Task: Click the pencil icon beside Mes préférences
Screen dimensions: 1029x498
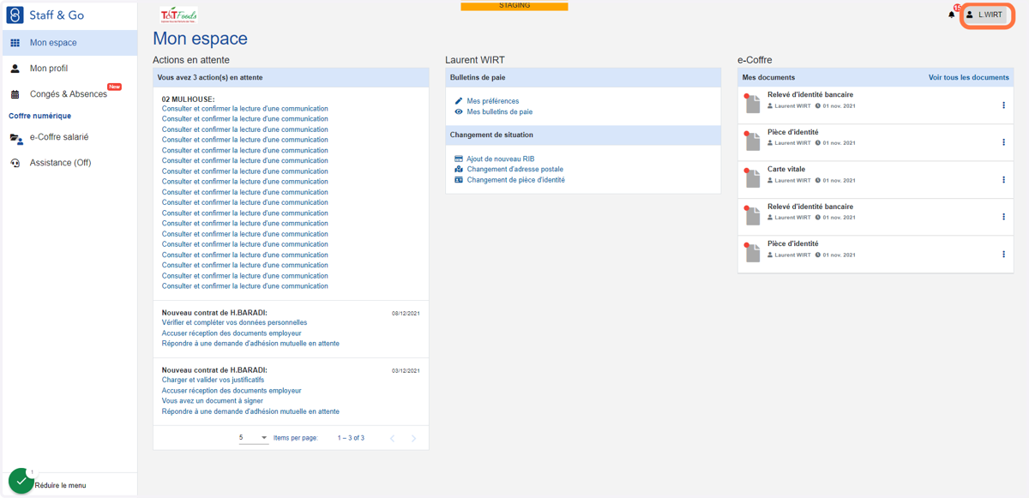Action: tap(459, 101)
